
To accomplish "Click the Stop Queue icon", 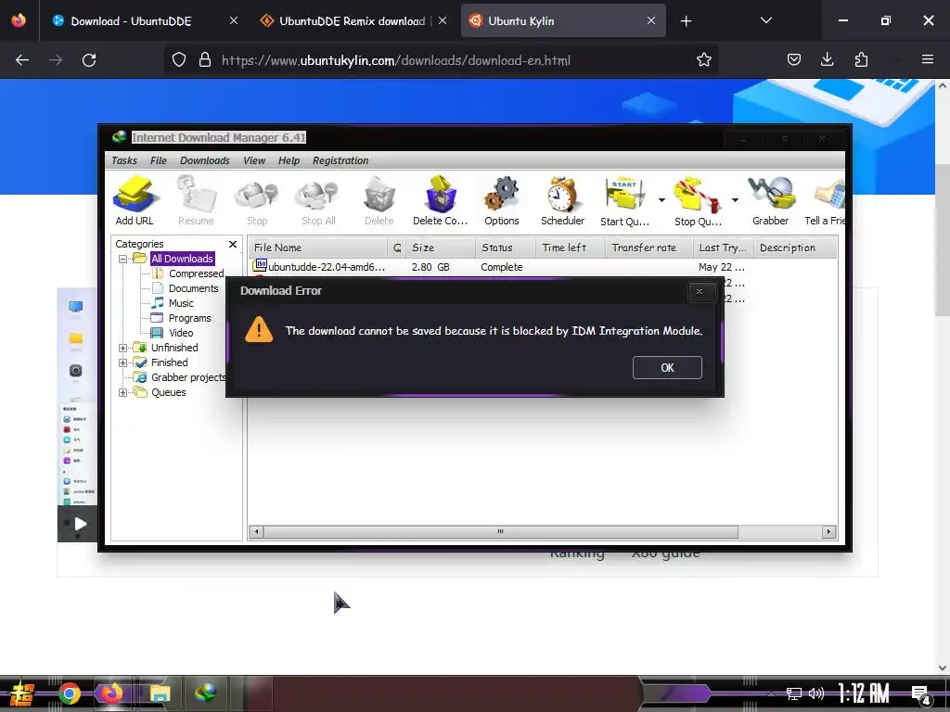I will [x=698, y=201].
